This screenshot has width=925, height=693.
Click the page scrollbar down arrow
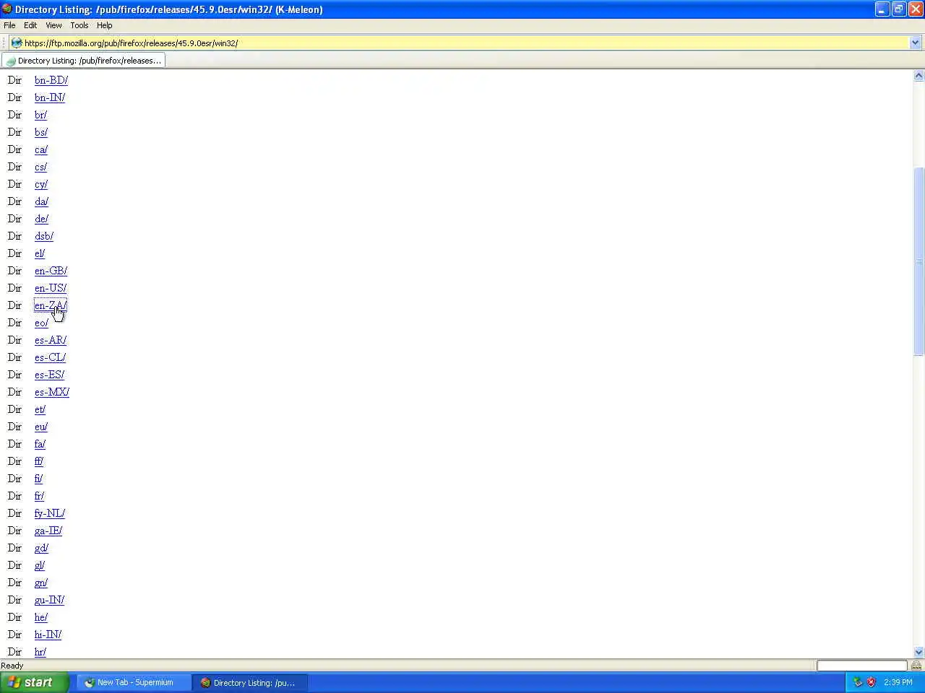coord(918,652)
